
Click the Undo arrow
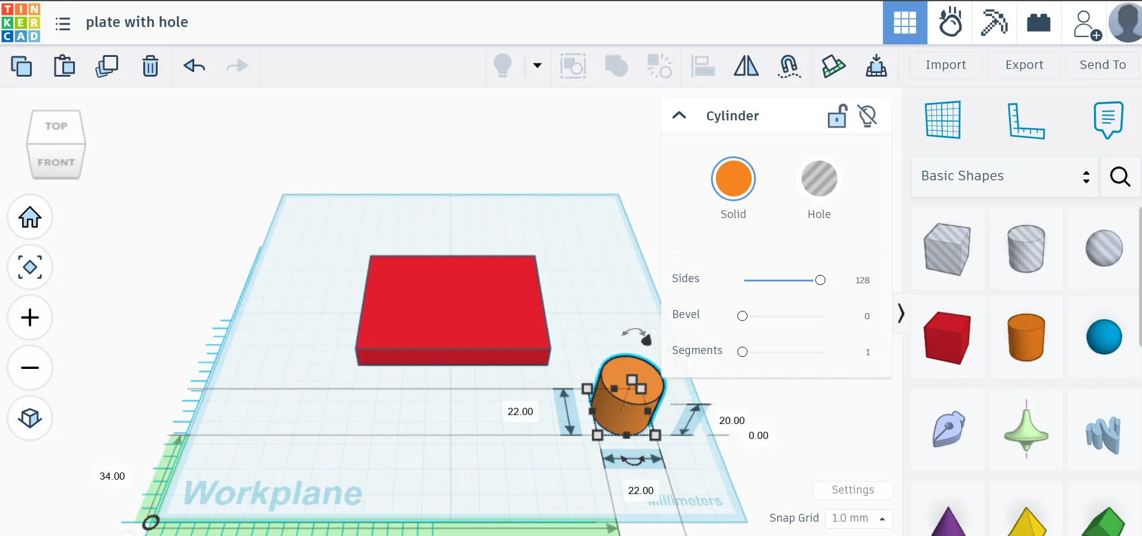[x=194, y=66]
